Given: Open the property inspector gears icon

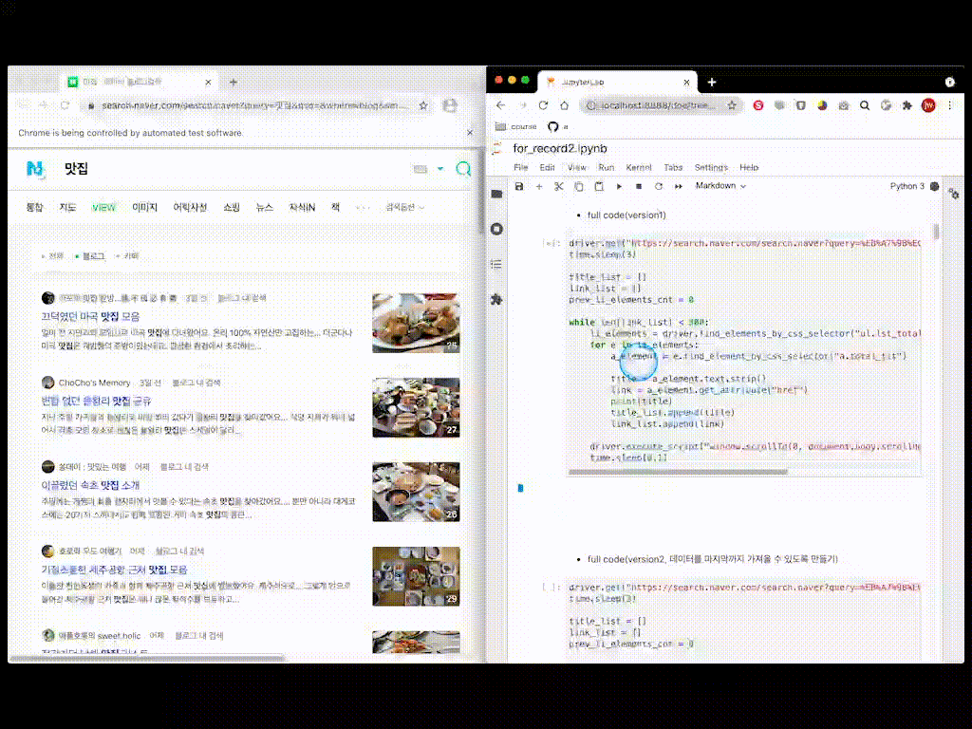Looking at the screenshot, I should tap(954, 194).
